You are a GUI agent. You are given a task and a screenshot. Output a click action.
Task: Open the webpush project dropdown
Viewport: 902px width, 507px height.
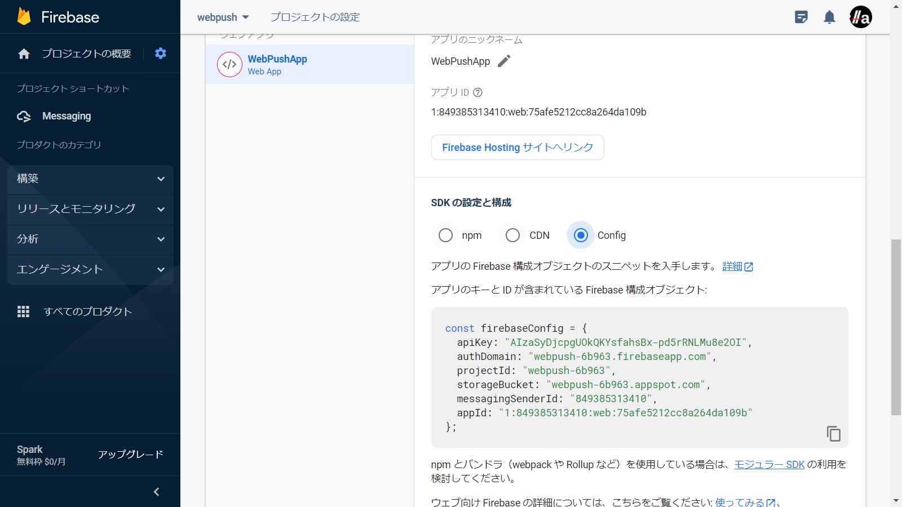click(223, 17)
